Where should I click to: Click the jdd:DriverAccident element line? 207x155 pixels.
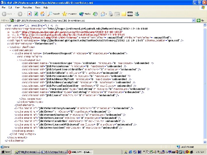click(x=68, y=127)
